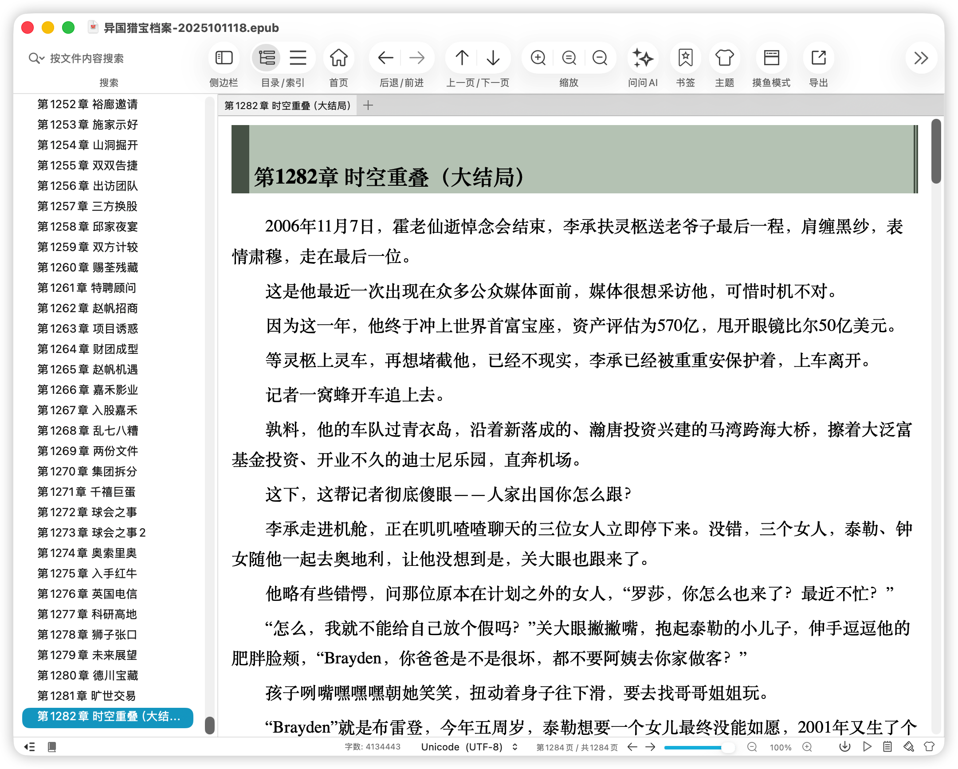Enable the slacking-off mode (摸鱼模式)
This screenshot has height=769, width=958.
(x=771, y=58)
